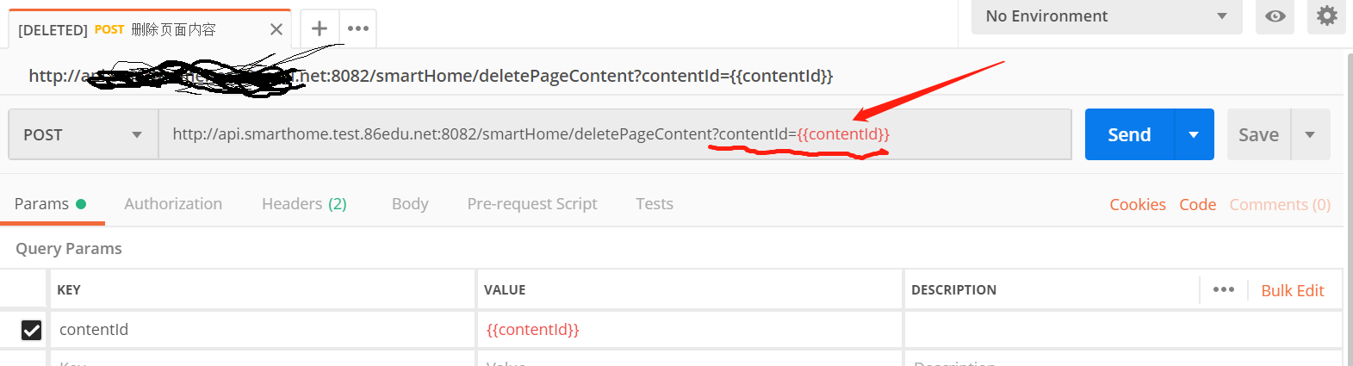Image resolution: width=1353 pixels, height=366 pixels.
Task: Open the tab options ellipsis menu
Action: [358, 28]
